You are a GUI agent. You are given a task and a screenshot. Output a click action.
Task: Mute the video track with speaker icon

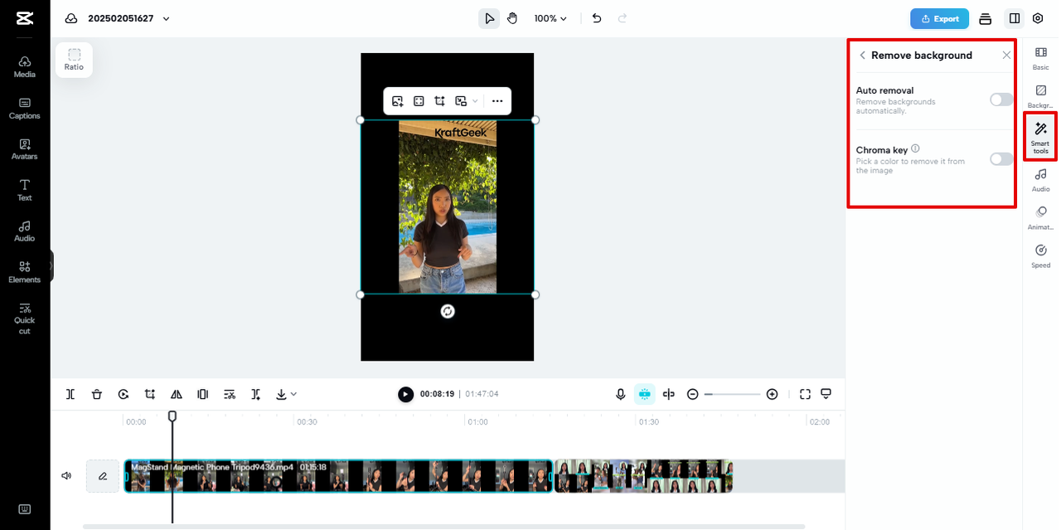coord(66,476)
